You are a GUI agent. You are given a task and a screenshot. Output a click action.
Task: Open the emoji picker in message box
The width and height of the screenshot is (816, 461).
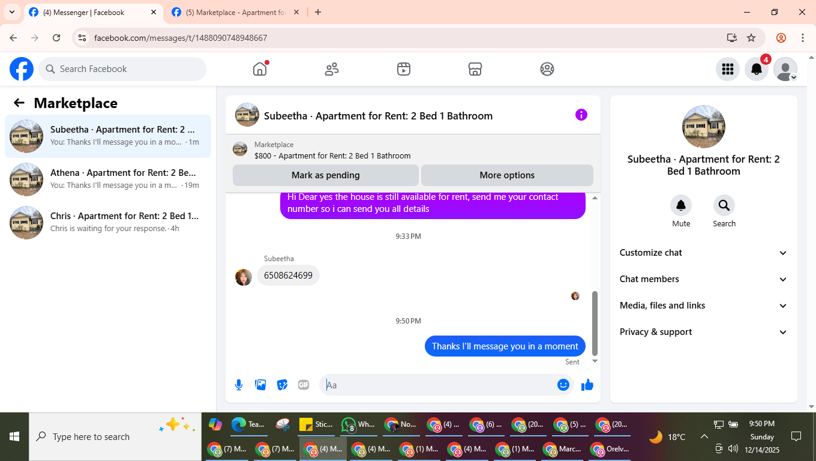(x=563, y=385)
